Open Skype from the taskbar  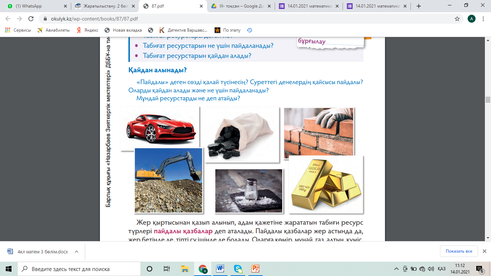[x=238, y=269]
